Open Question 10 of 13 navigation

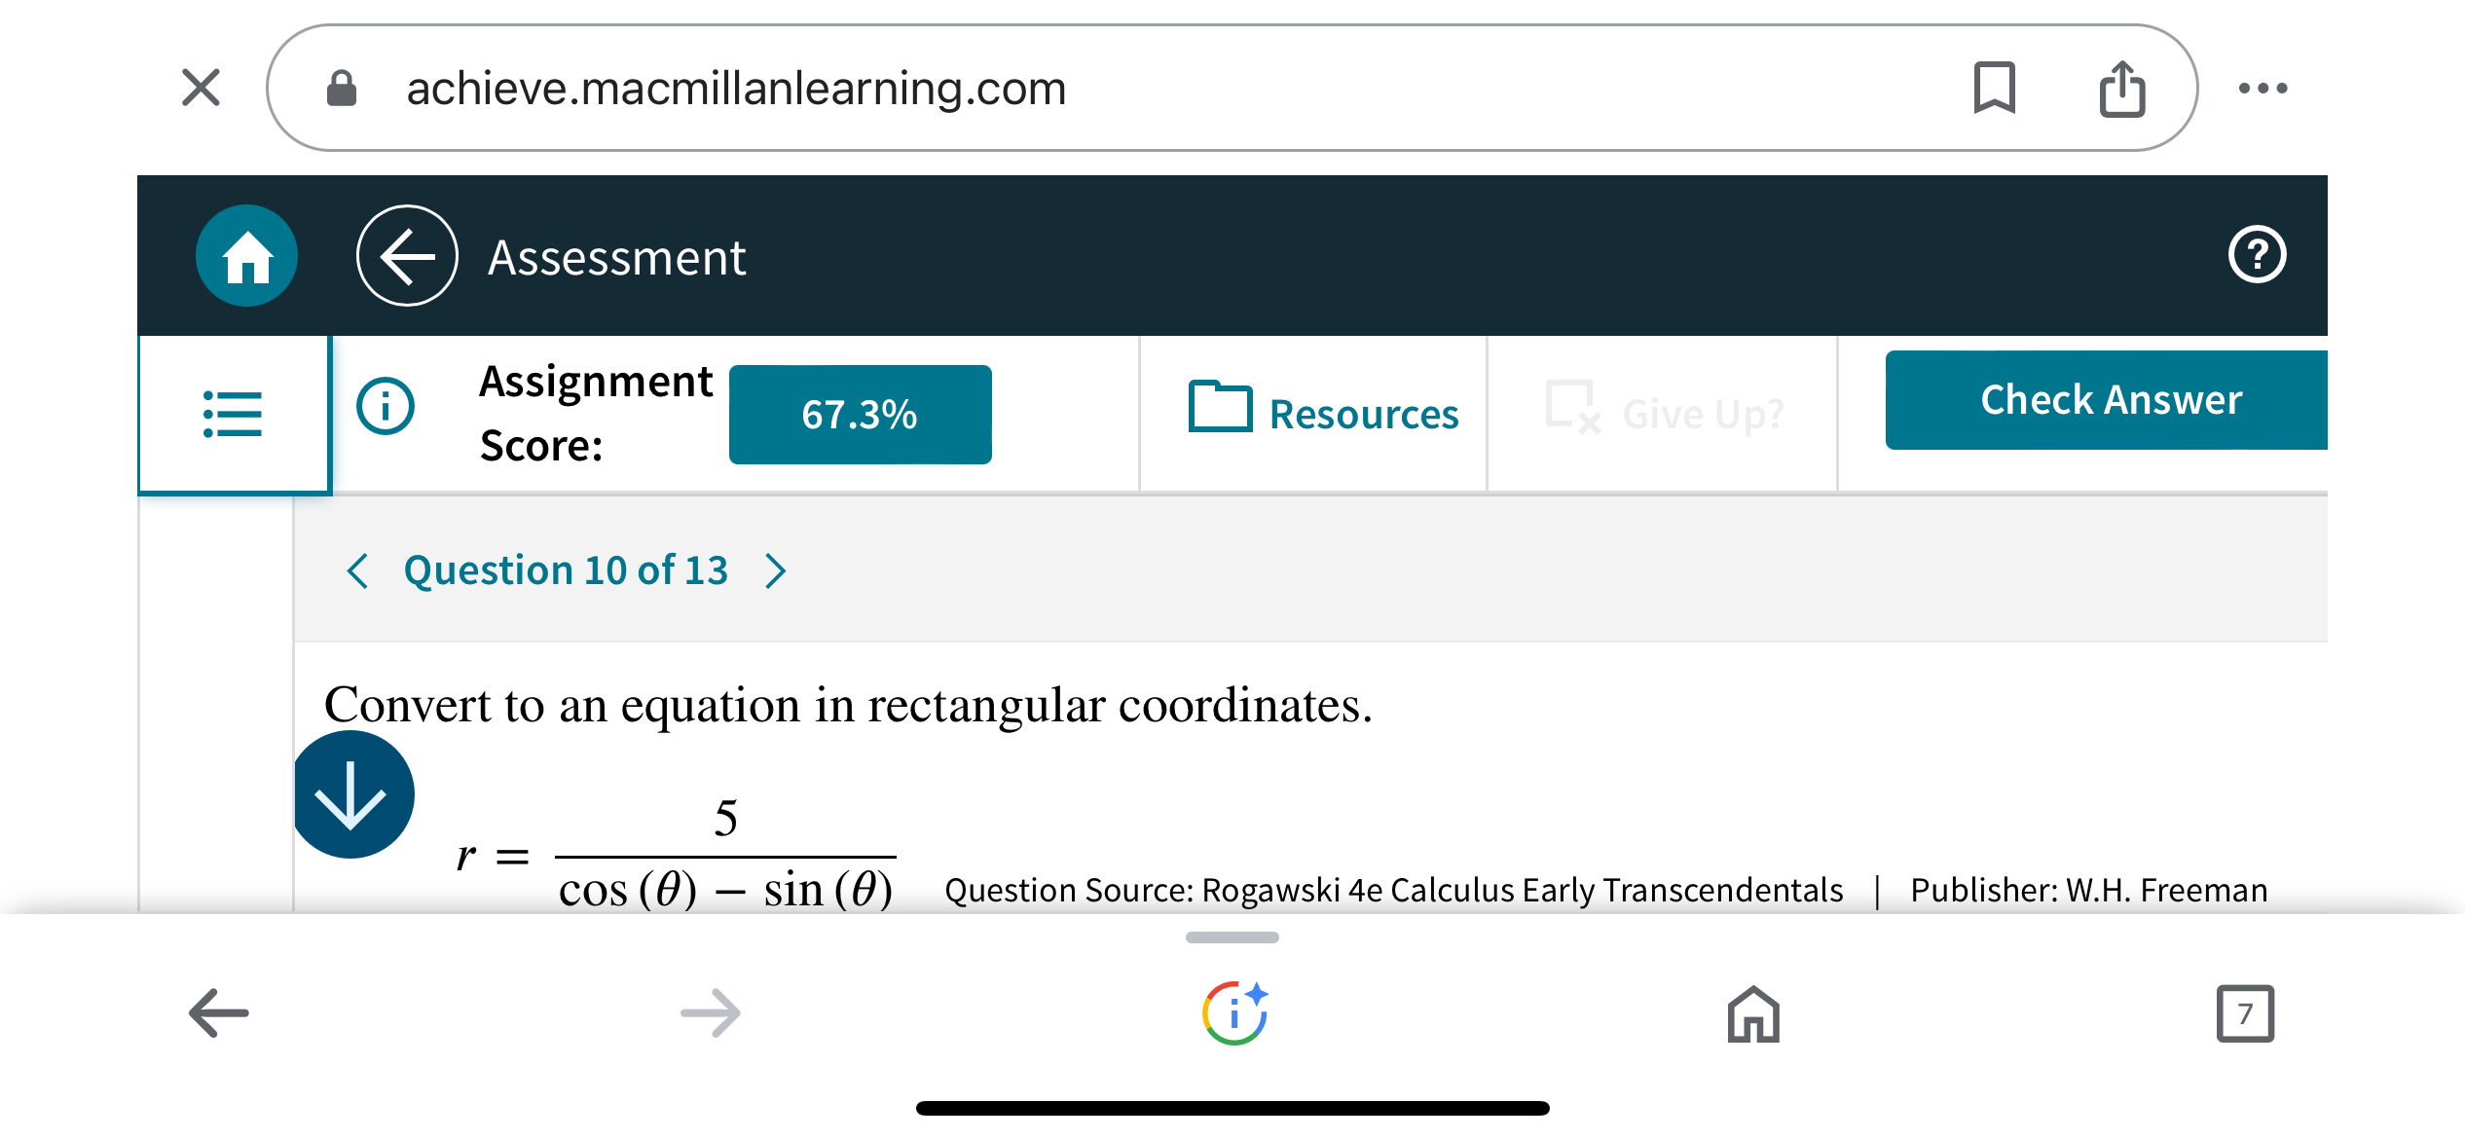[x=566, y=570]
